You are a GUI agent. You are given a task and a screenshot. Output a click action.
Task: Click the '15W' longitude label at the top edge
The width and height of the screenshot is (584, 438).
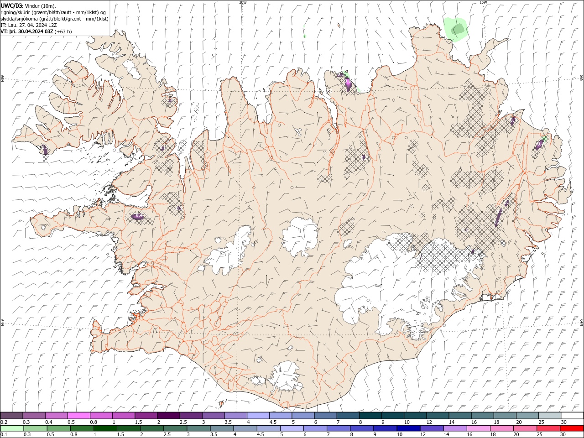click(483, 2)
